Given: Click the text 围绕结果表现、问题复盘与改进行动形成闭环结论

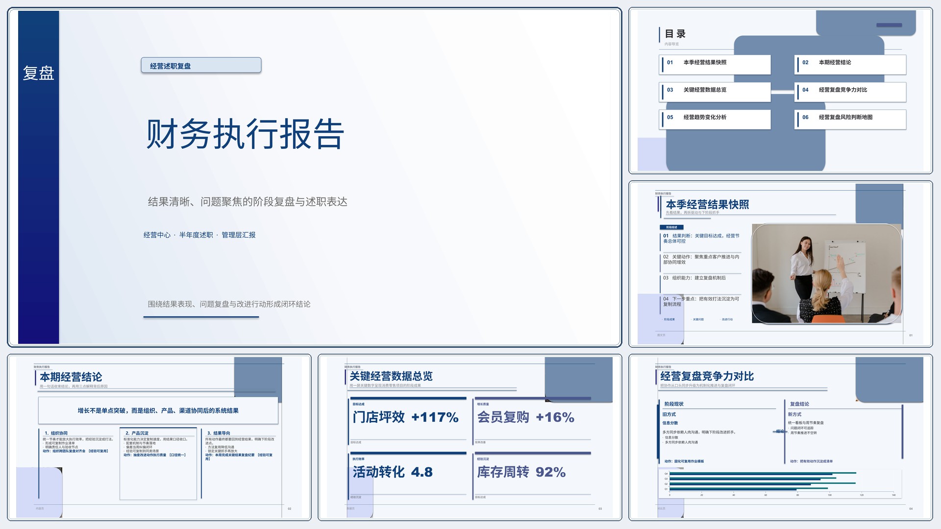Looking at the screenshot, I should 229,304.
